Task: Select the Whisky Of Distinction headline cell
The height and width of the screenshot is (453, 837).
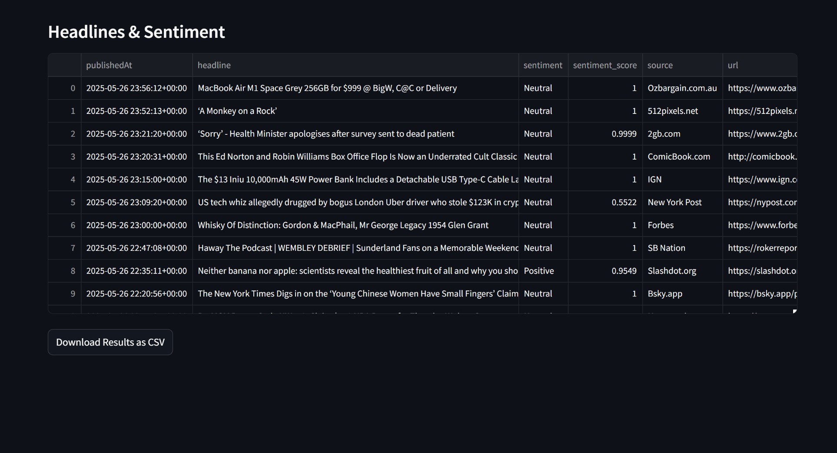Action: (x=355, y=225)
